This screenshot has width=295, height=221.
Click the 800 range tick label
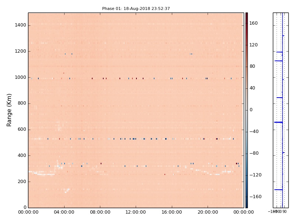pyautogui.click(x=22, y=103)
